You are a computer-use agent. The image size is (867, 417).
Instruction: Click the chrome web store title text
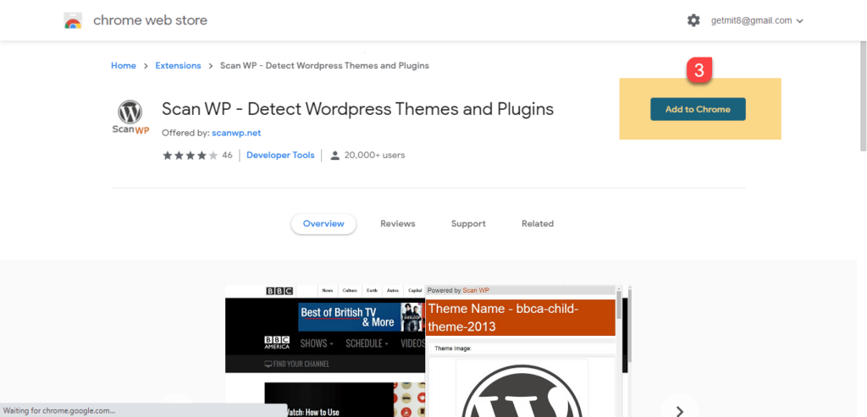(x=151, y=20)
